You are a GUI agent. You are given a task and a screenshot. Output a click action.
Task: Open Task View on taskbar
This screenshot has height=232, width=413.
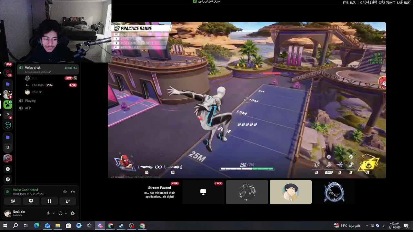tap(26, 226)
